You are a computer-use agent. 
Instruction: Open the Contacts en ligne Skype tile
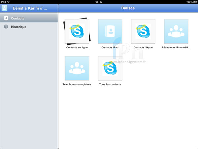[77, 31]
